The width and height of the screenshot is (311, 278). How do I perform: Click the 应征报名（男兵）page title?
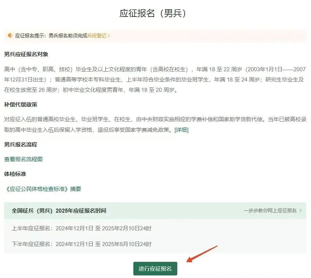coord(153,13)
